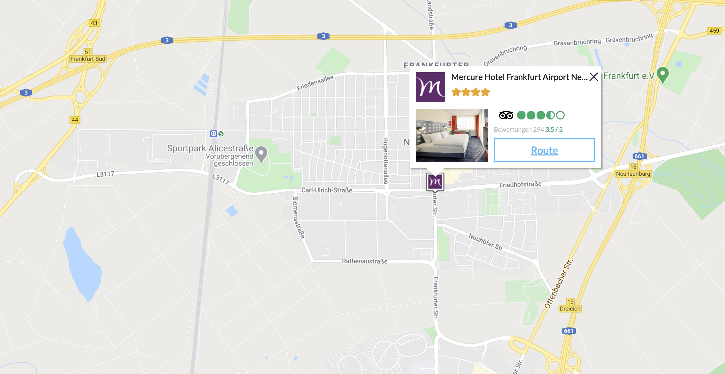Select the Sportpark Alicestraße grey pin
Viewport: 725px width, 374px height.
click(261, 154)
